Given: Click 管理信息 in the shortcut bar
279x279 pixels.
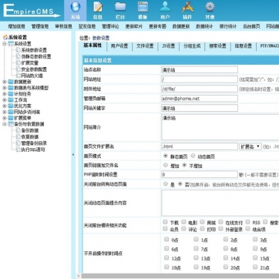Looking at the screenshot, I should 40,26.
